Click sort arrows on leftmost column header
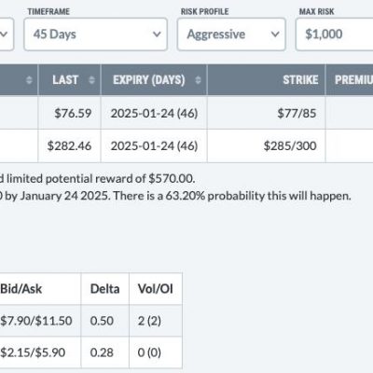This screenshot has width=373, height=373. tap(29, 80)
